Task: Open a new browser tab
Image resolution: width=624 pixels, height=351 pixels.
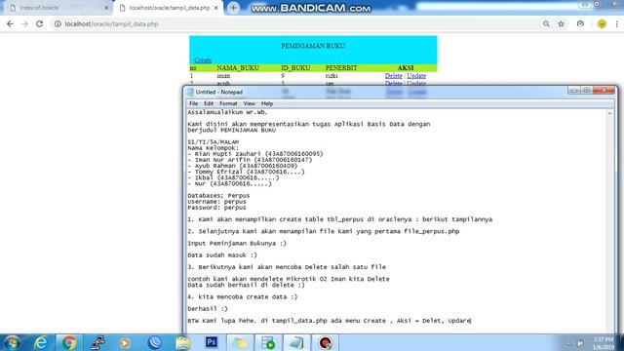Action: pyautogui.click(x=234, y=8)
